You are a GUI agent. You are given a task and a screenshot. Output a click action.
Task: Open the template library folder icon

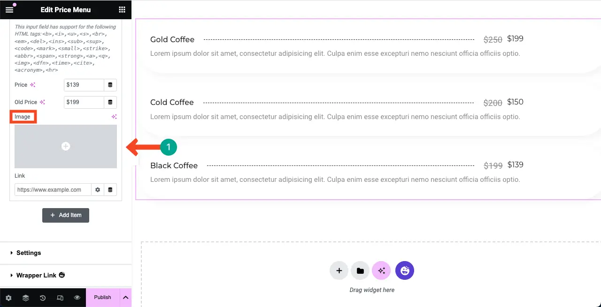[360, 270]
